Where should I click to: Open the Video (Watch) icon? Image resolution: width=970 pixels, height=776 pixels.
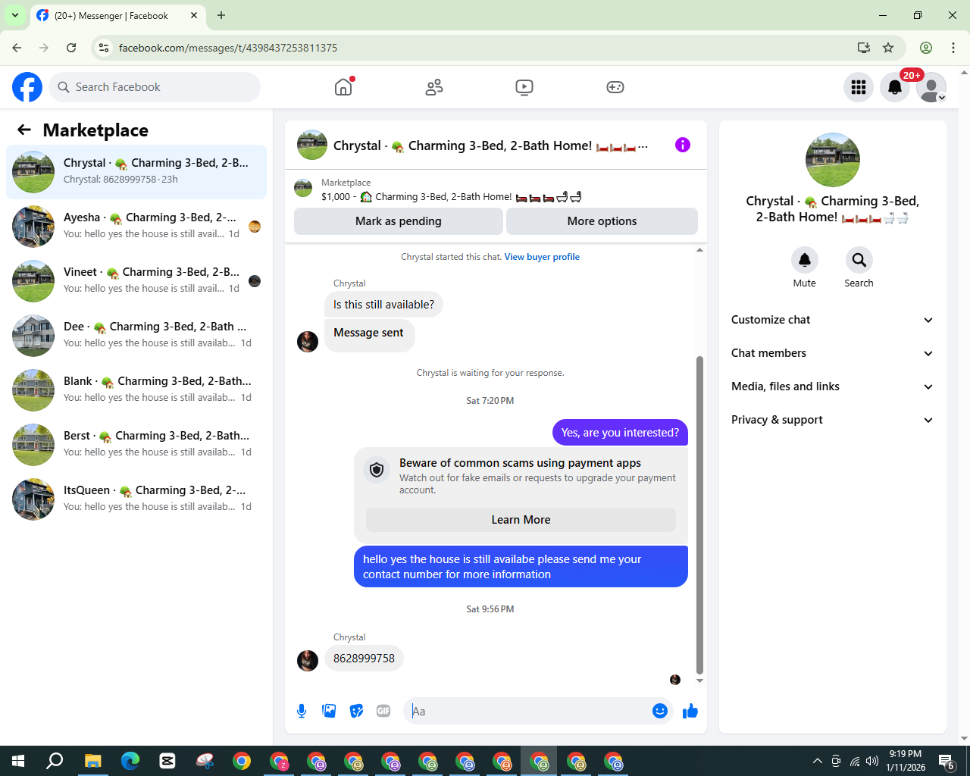[524, 87]
